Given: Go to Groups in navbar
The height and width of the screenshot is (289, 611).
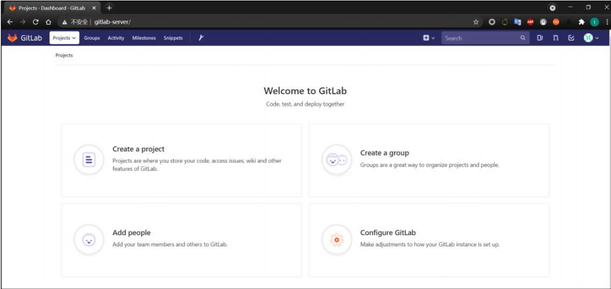Looking at the screenshot, I should pos(92,38).
